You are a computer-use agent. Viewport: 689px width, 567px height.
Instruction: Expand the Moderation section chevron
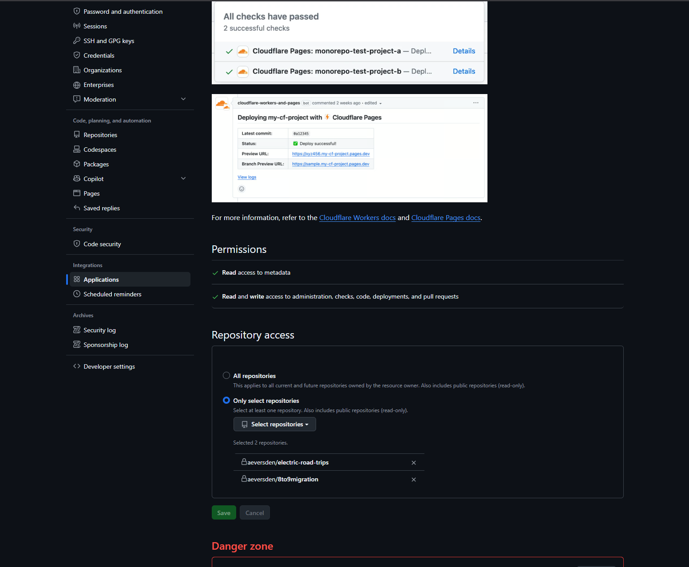[x=183, y=99]
